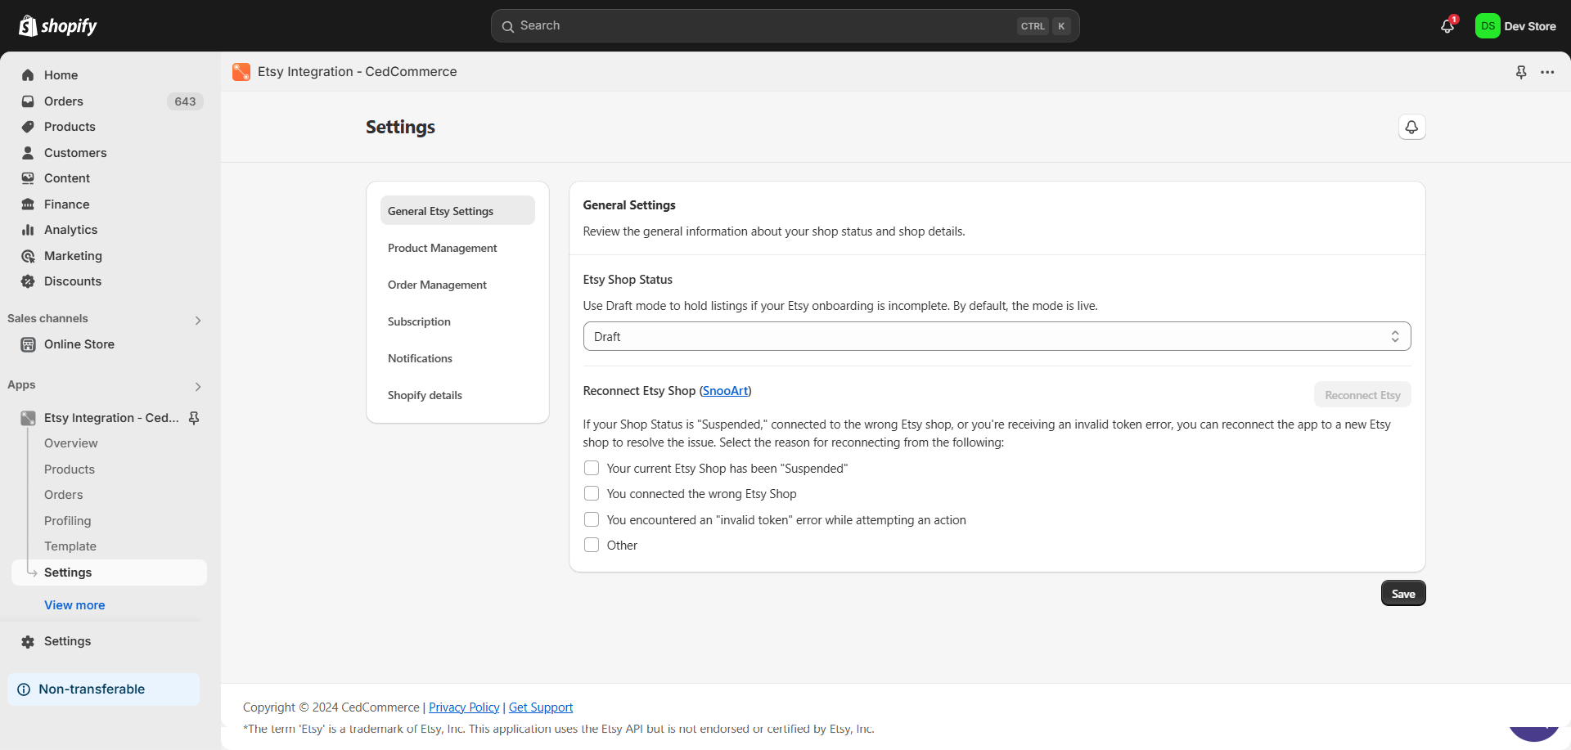
Task: Check "Your current Etsy Shop has been Suspended"
Action: tap(592, 468)
